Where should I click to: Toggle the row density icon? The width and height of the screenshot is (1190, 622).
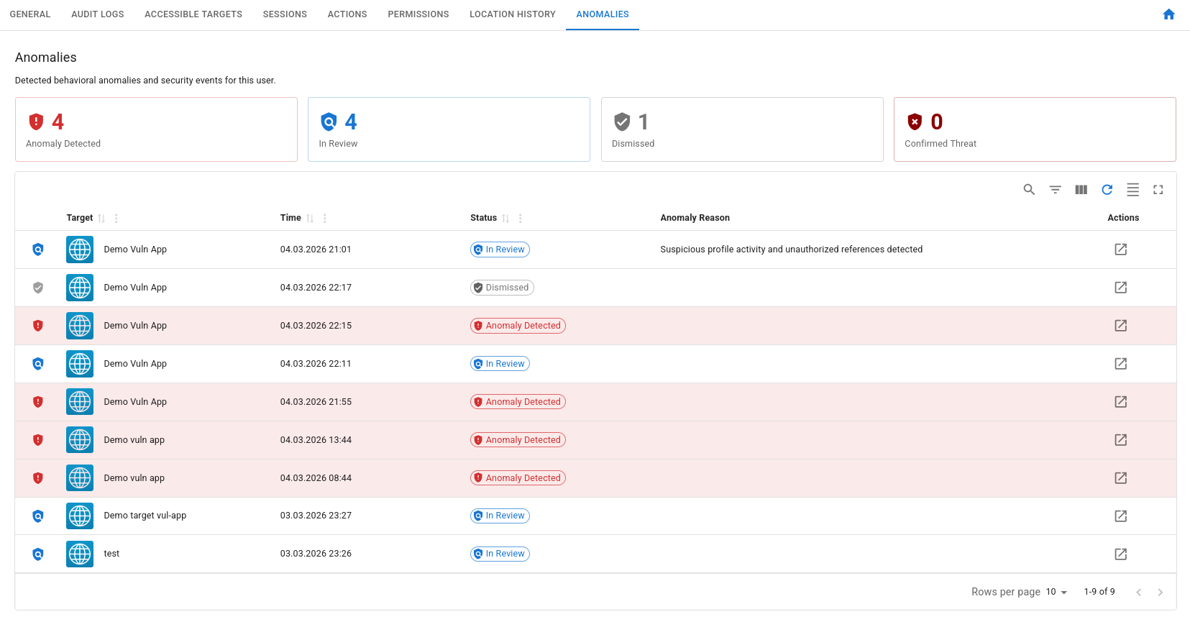(x=1132, y=190)
